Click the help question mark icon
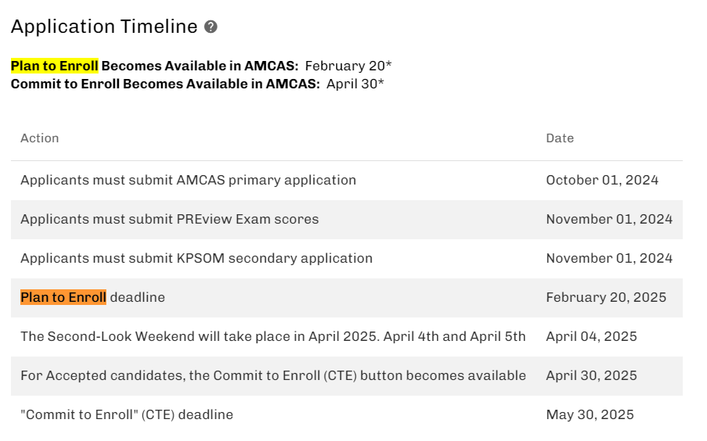The height and width of the screenshot is (441, 707). pos(210,27)
